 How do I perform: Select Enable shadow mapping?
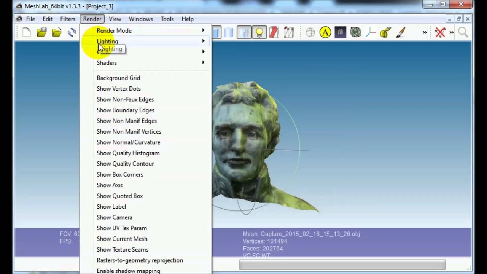point(145,271)
